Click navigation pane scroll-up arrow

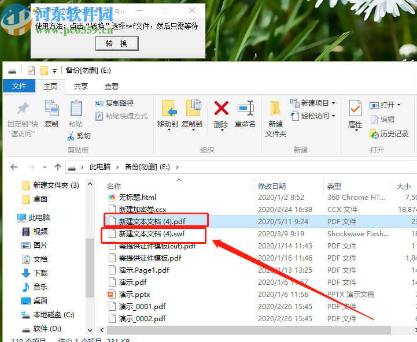90,184
